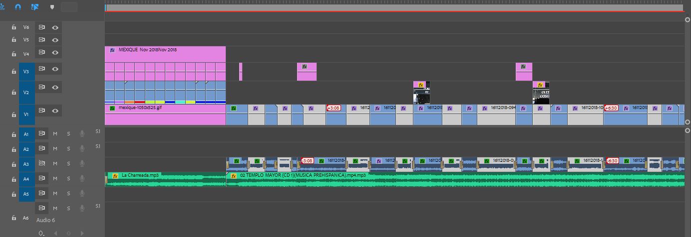Select second thumbnail clip on track V2
The height and width of the screenshot is (237, 691).
coord(541,93)
